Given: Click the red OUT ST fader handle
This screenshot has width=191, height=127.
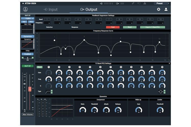Looking at the screenshot, I should pyautogui.click(x=30, y=89).
